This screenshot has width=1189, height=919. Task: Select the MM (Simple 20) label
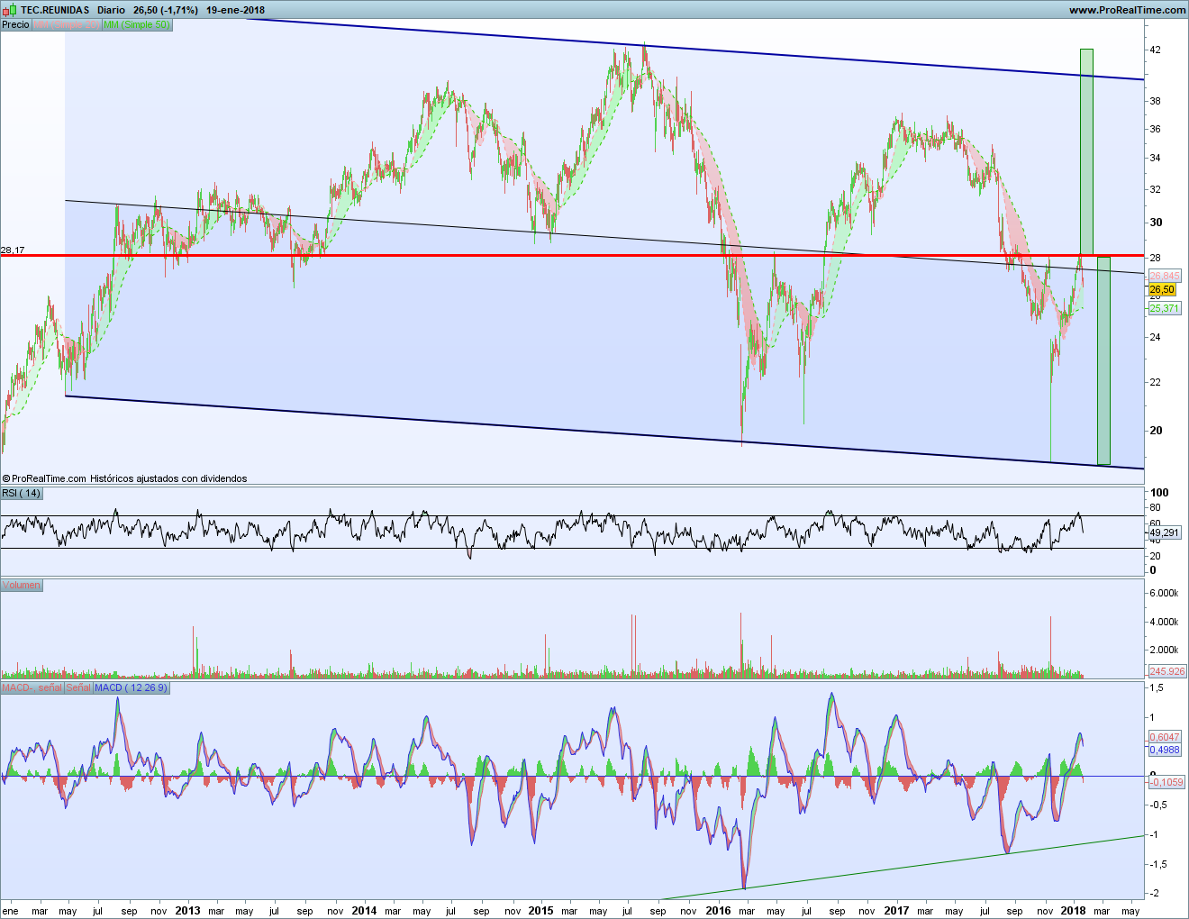pos(66,24)
